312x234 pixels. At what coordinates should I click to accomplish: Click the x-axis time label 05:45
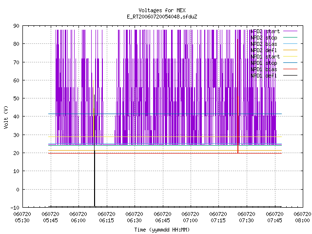[51, 220]
